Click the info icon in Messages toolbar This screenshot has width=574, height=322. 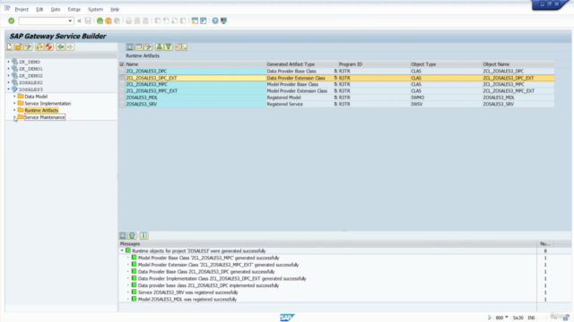coord(143,235)
